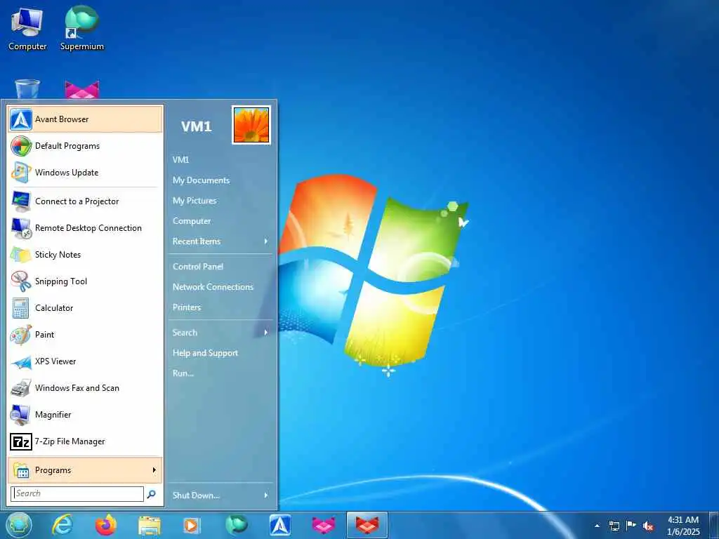Open the Action Center flag icon

coord(631,525)
